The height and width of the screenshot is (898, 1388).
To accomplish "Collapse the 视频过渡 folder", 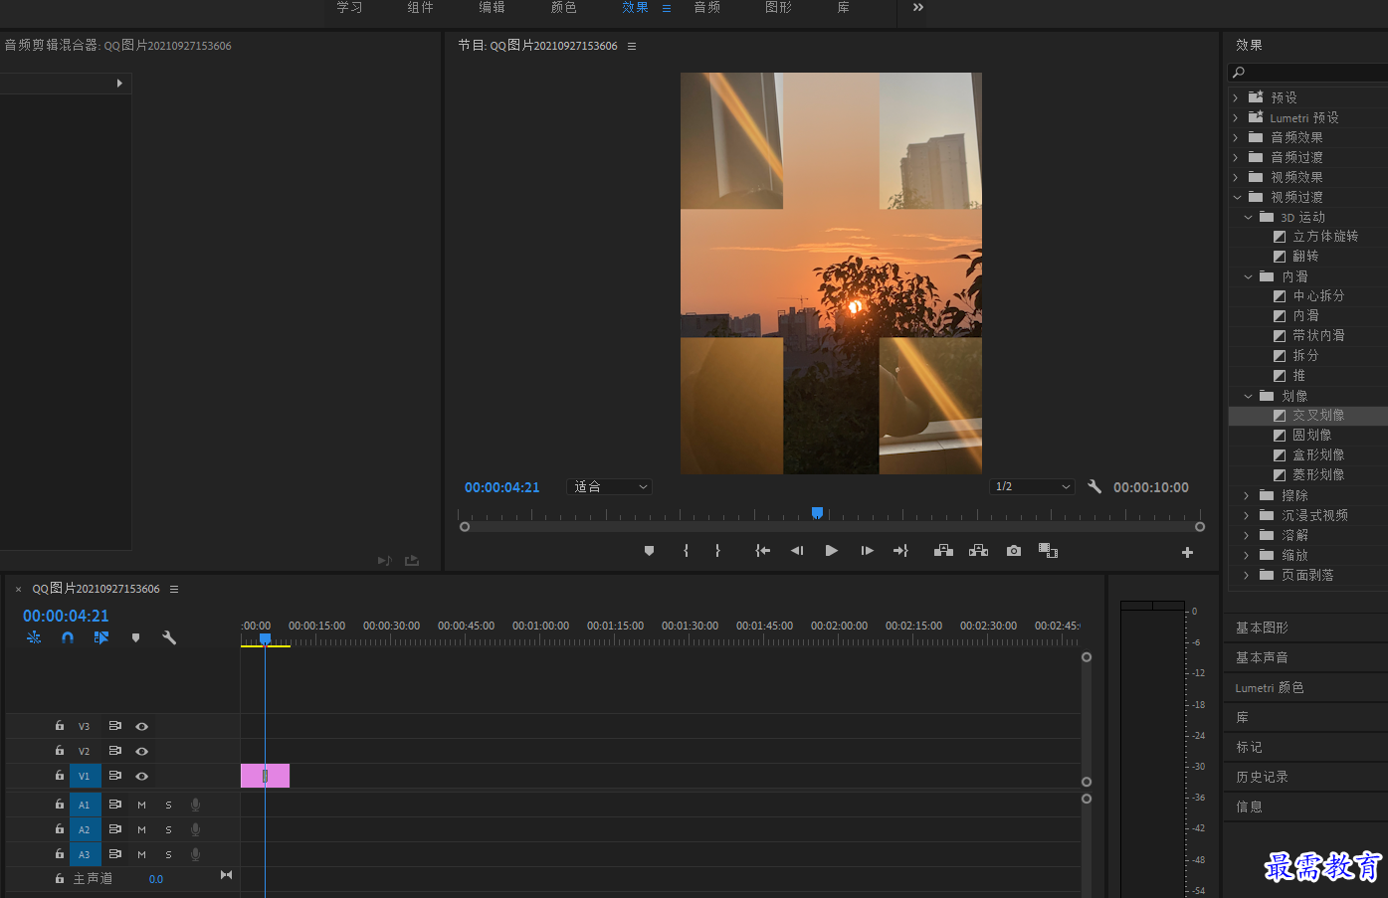I will pos(1237,197).
